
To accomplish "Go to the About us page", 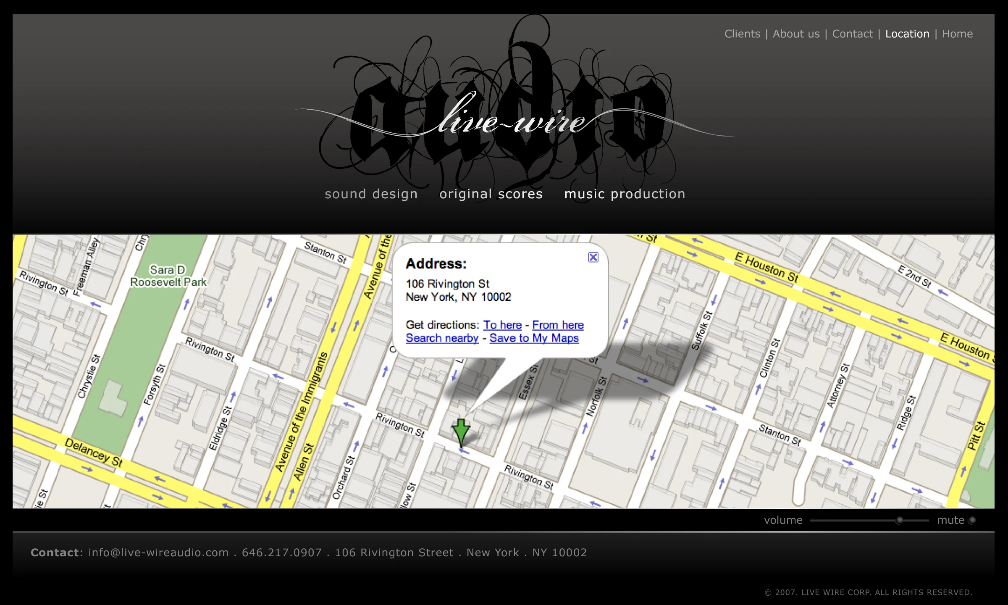I will click(796, 34).
